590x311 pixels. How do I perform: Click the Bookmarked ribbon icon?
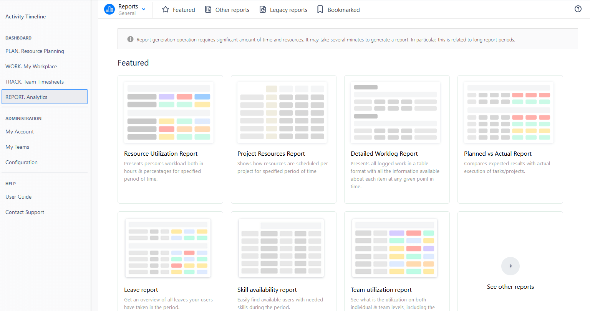320,10
